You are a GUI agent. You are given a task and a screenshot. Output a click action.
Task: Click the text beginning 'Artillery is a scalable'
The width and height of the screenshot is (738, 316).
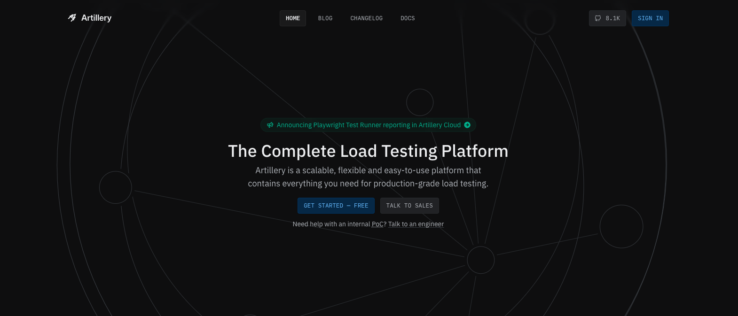point(368,177)
